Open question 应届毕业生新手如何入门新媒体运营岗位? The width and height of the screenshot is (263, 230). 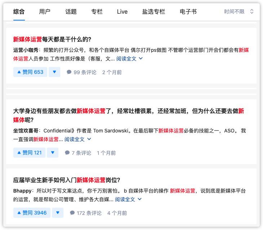tap(67, 180)
